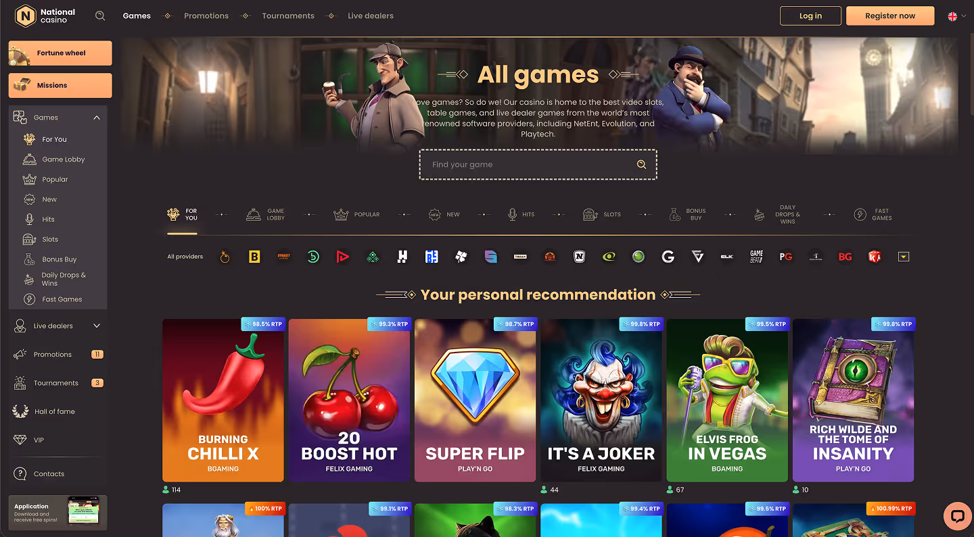Image resolution: width=974 pixels, height=537 pixels.
Task: Collapse the Games section in the sidebar
Action: pos(97,117)
